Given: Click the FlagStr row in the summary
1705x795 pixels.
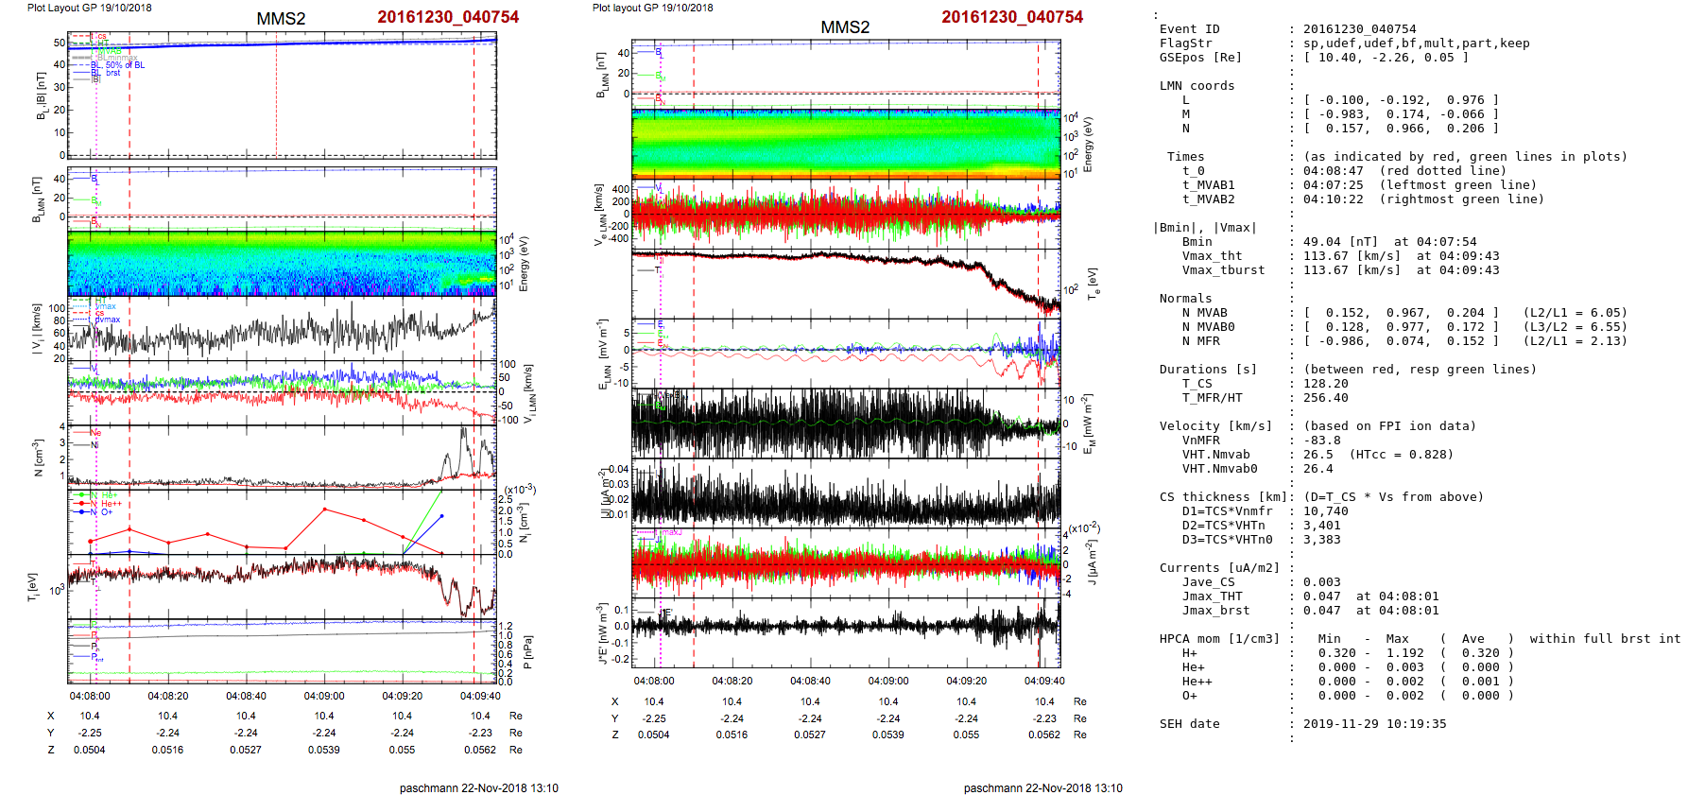Looking at the screenshot, I should click(x=1185, y=43).
